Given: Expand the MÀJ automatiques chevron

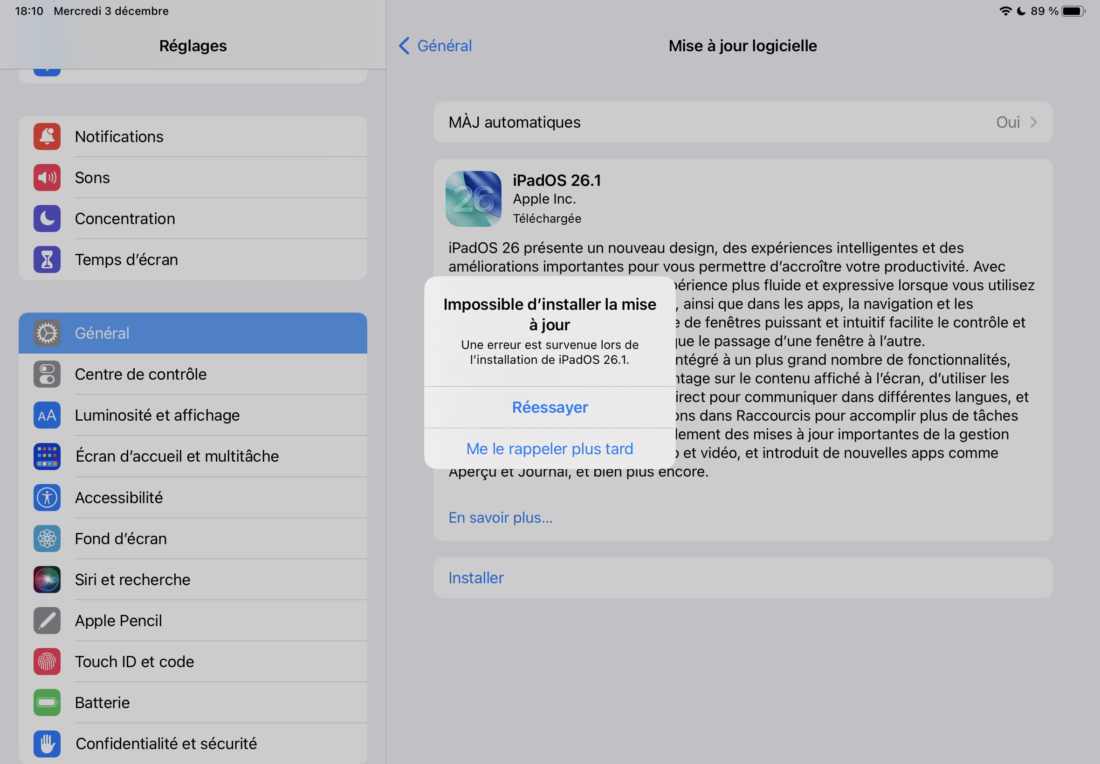Looking at the screenshot, I should [x=1033, y=122].
